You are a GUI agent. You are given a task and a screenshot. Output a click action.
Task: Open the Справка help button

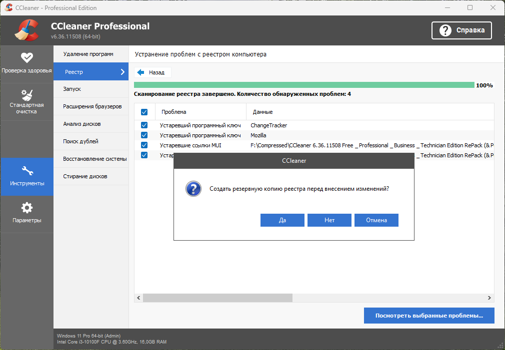tap(461, 30)
